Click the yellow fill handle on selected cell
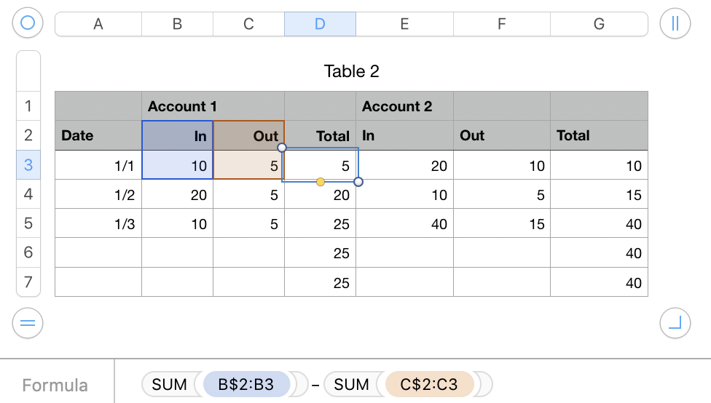 (321, 181)
